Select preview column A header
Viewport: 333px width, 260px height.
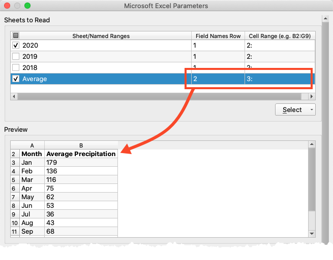tap(32, 145)
